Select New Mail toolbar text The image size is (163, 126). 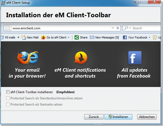33,37
